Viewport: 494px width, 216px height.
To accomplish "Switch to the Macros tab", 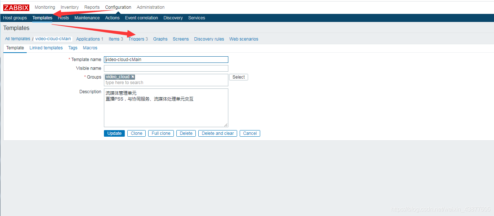I will tap(90, 48).
